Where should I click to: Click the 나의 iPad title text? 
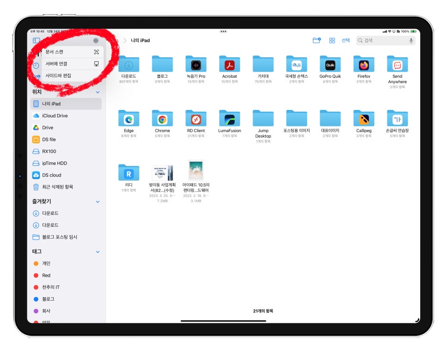[140, 40]
